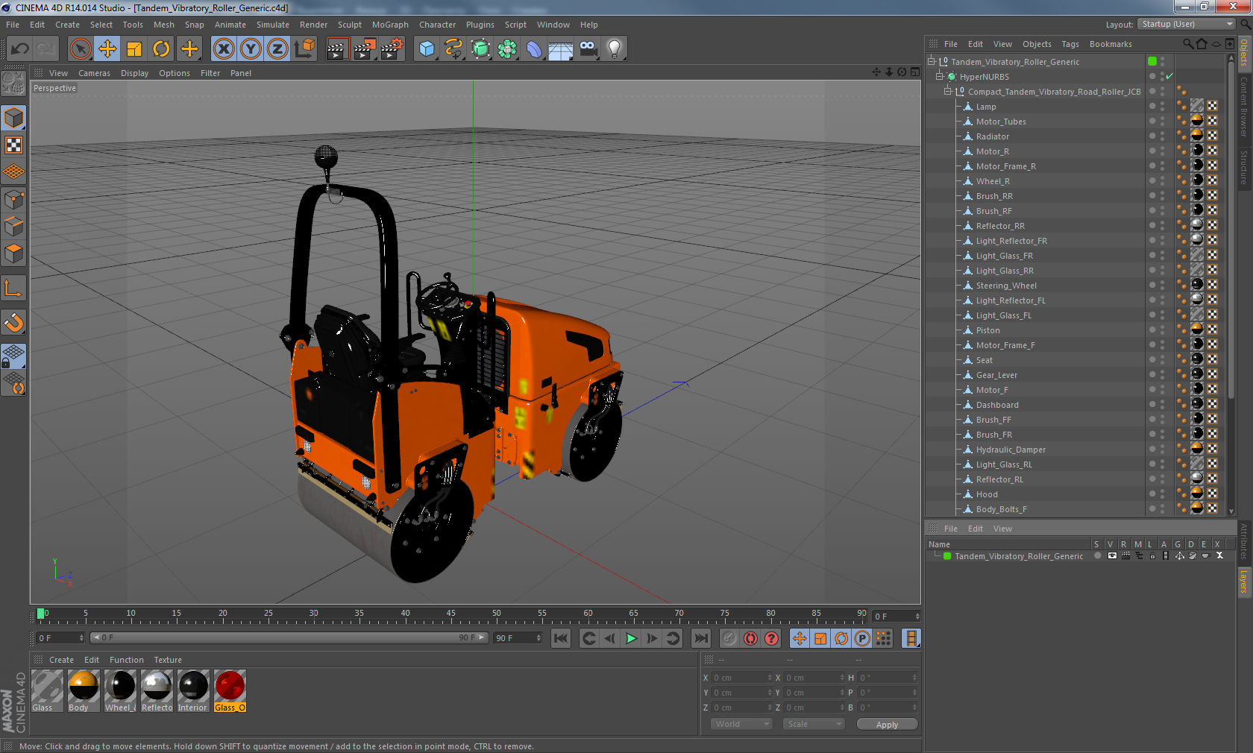Select the Glass_O red material swatch

230,690
